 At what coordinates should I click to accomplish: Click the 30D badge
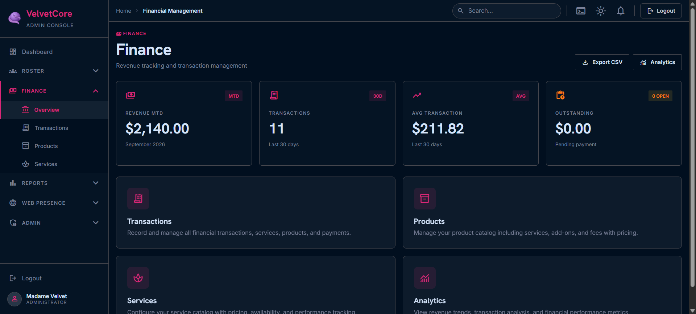[378, 96]
